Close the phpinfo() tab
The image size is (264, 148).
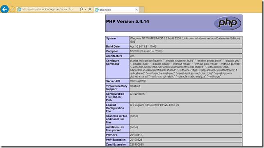[x=137, y=10]
